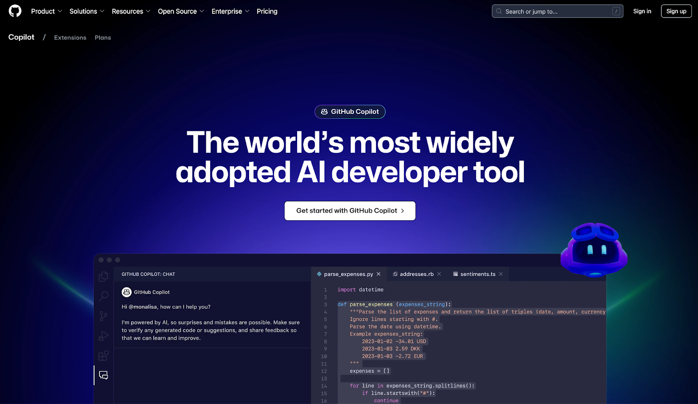Open the Copilot subnav heading
The image size is (698, 404).
point(21,37)
